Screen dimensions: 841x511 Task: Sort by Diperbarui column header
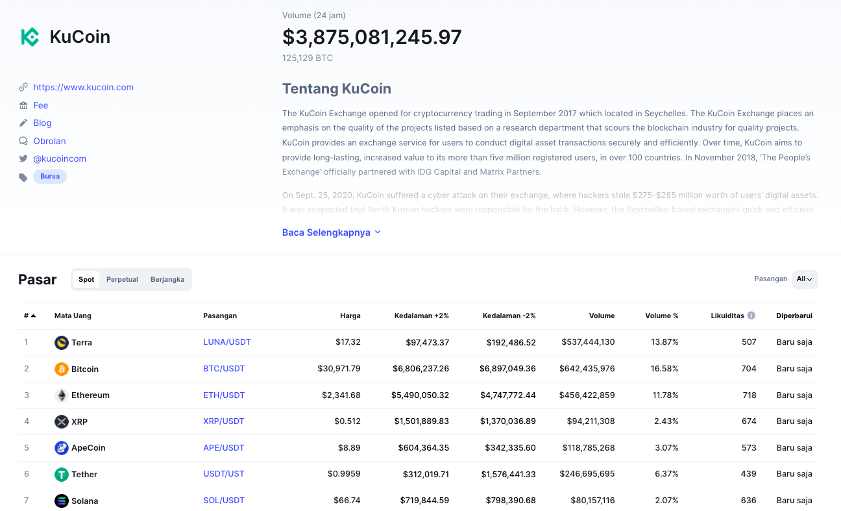pyautogui.click(x=794, y=316)
